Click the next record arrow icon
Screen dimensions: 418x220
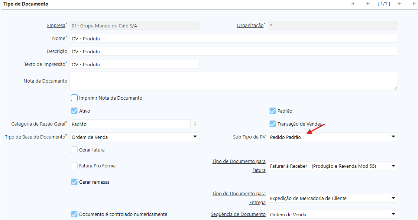click(399, 4)
